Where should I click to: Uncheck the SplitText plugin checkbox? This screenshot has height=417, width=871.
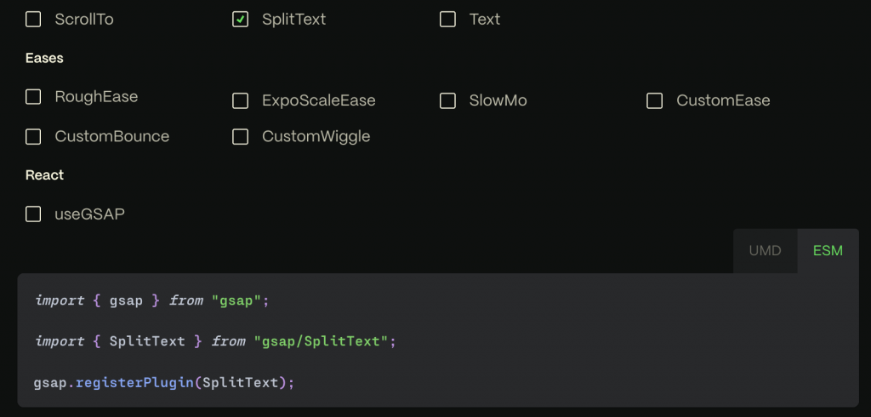point(241,19)
